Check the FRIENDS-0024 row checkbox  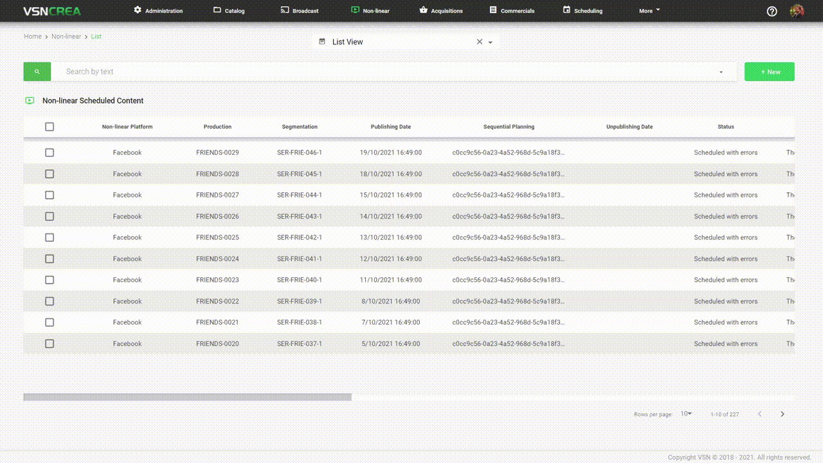click(50, 259)
